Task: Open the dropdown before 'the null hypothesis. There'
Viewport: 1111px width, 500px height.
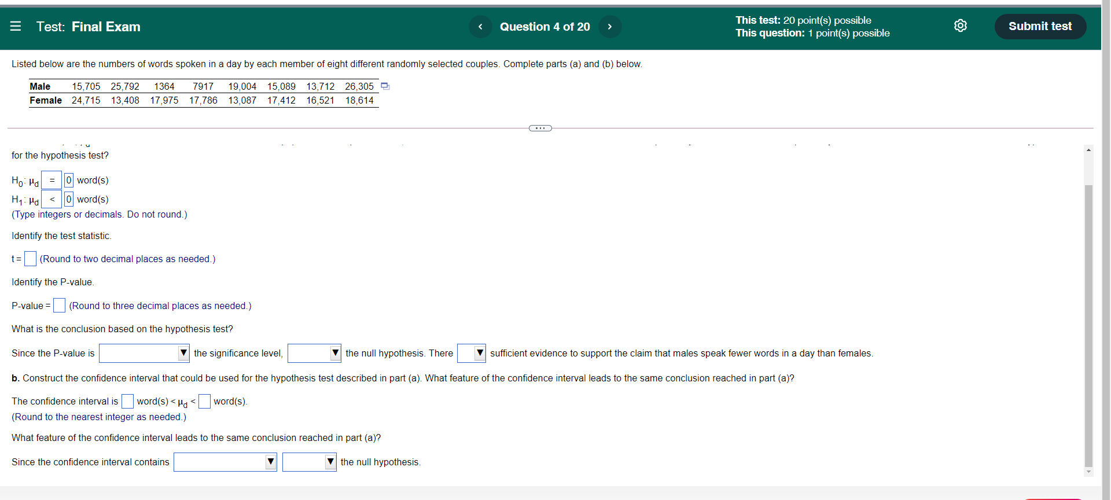Action: click(x=314, y=353)
